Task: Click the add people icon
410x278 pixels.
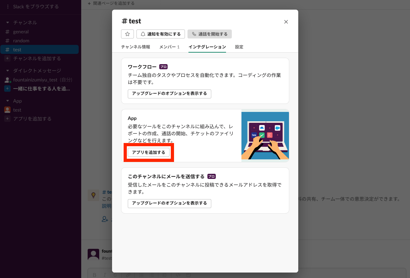Action: pos(105,219)
